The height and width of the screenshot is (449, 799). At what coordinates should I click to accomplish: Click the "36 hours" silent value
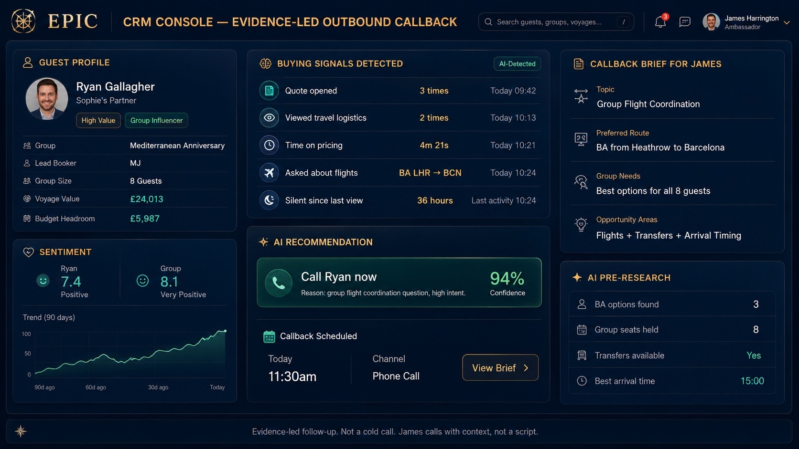(435, 200)
